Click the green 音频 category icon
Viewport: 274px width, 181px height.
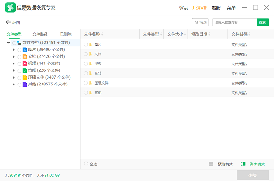[25, 70]
